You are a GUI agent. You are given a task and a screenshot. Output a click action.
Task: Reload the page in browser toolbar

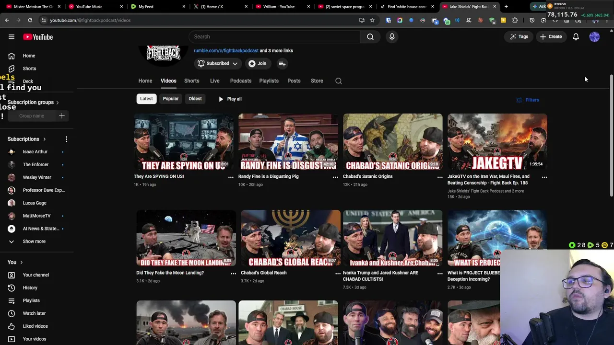coord(30,20)
